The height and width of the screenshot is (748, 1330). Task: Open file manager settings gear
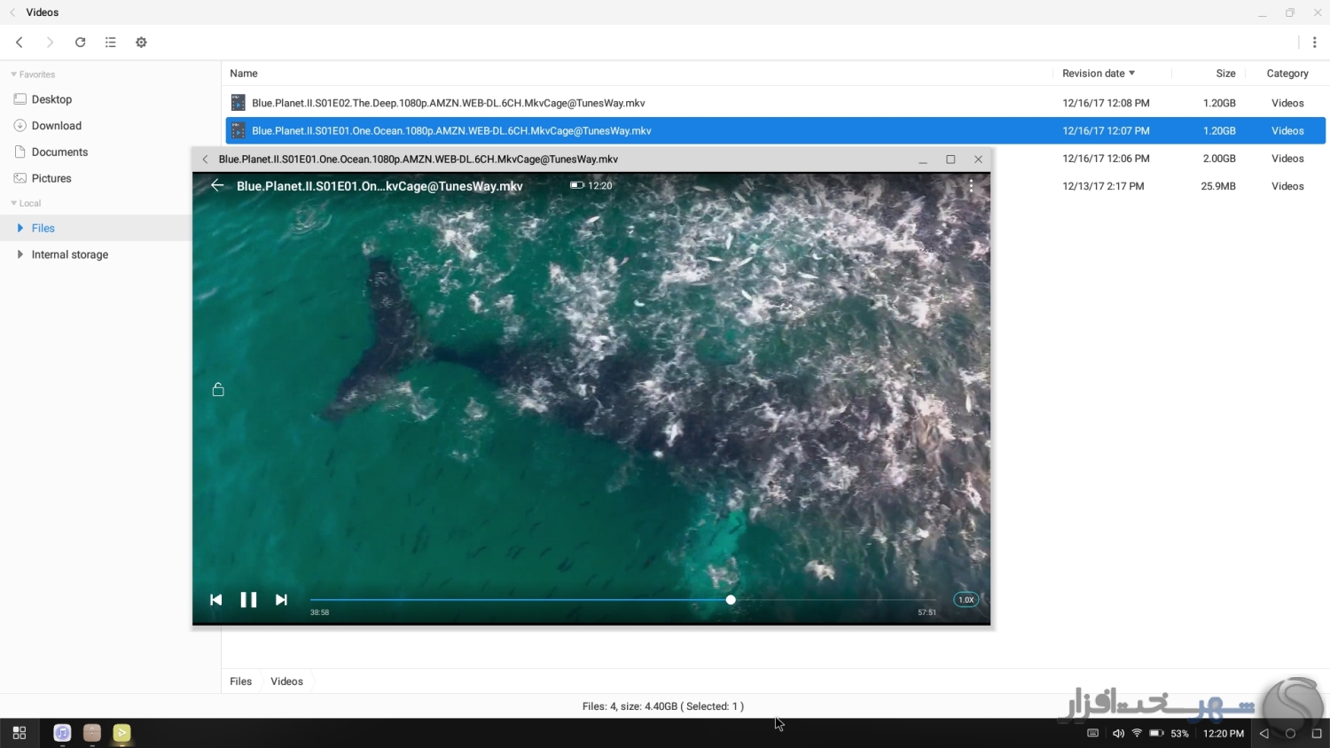[141, 43]
